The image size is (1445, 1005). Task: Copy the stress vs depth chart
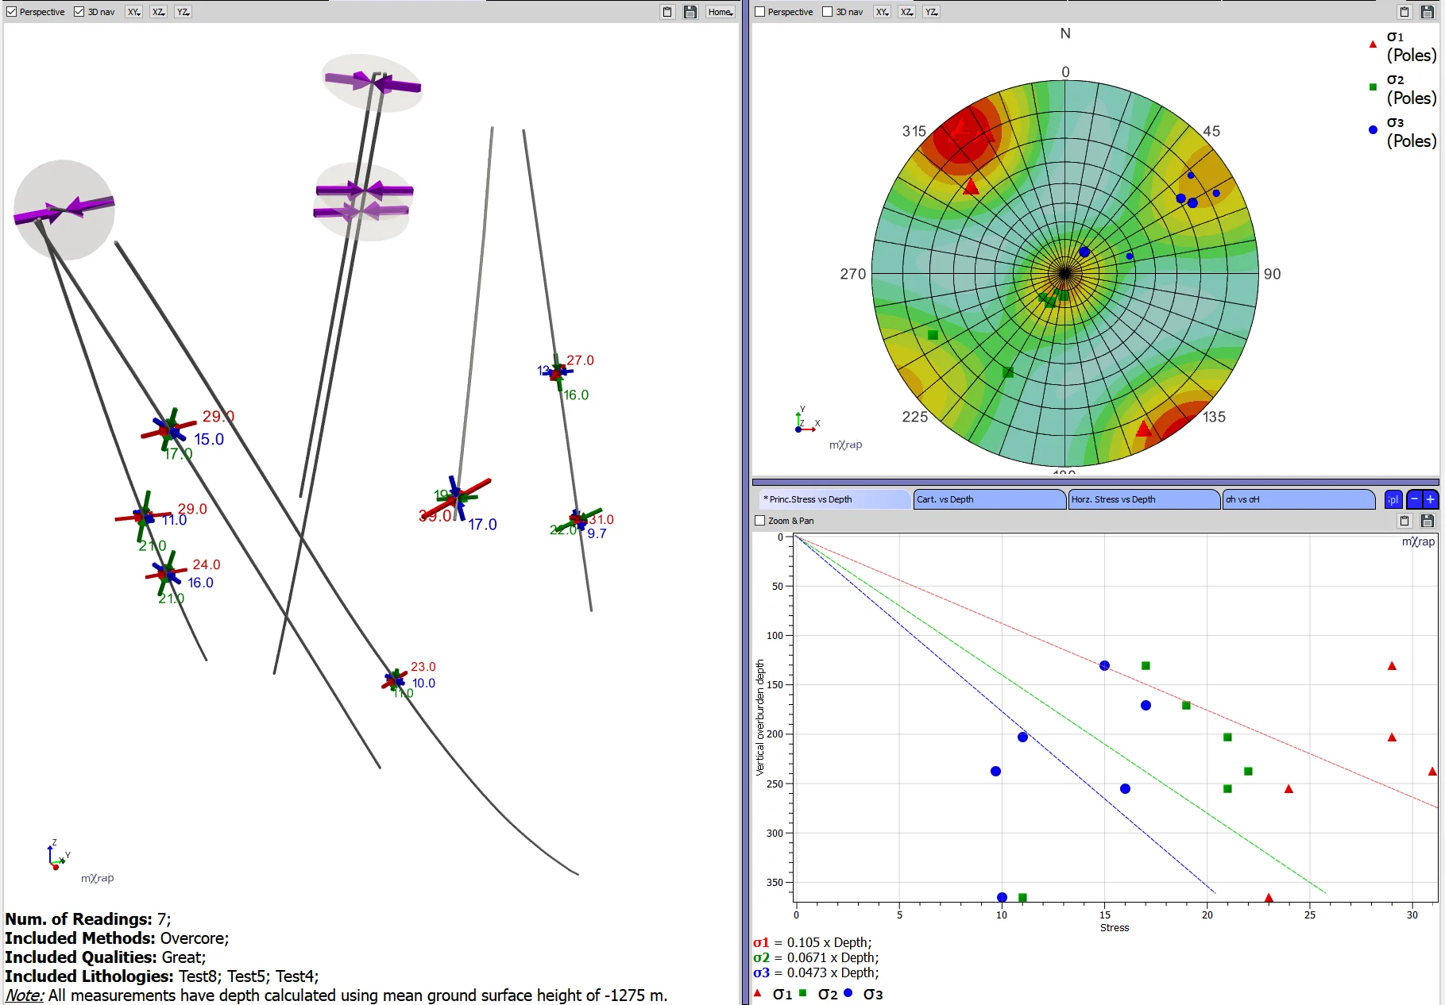[x=1404, y=521]
